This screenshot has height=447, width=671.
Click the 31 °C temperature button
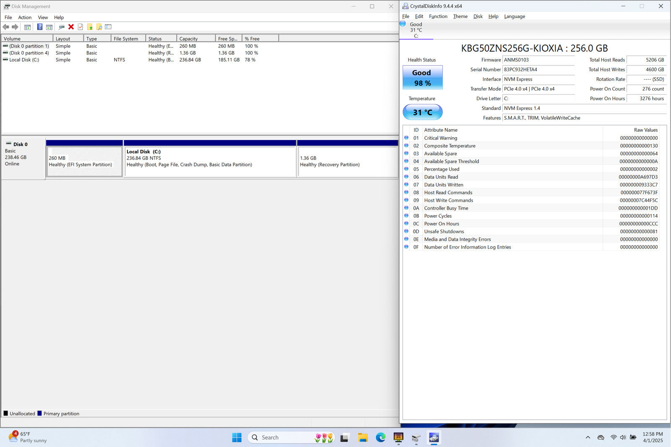tap(422, 112)
